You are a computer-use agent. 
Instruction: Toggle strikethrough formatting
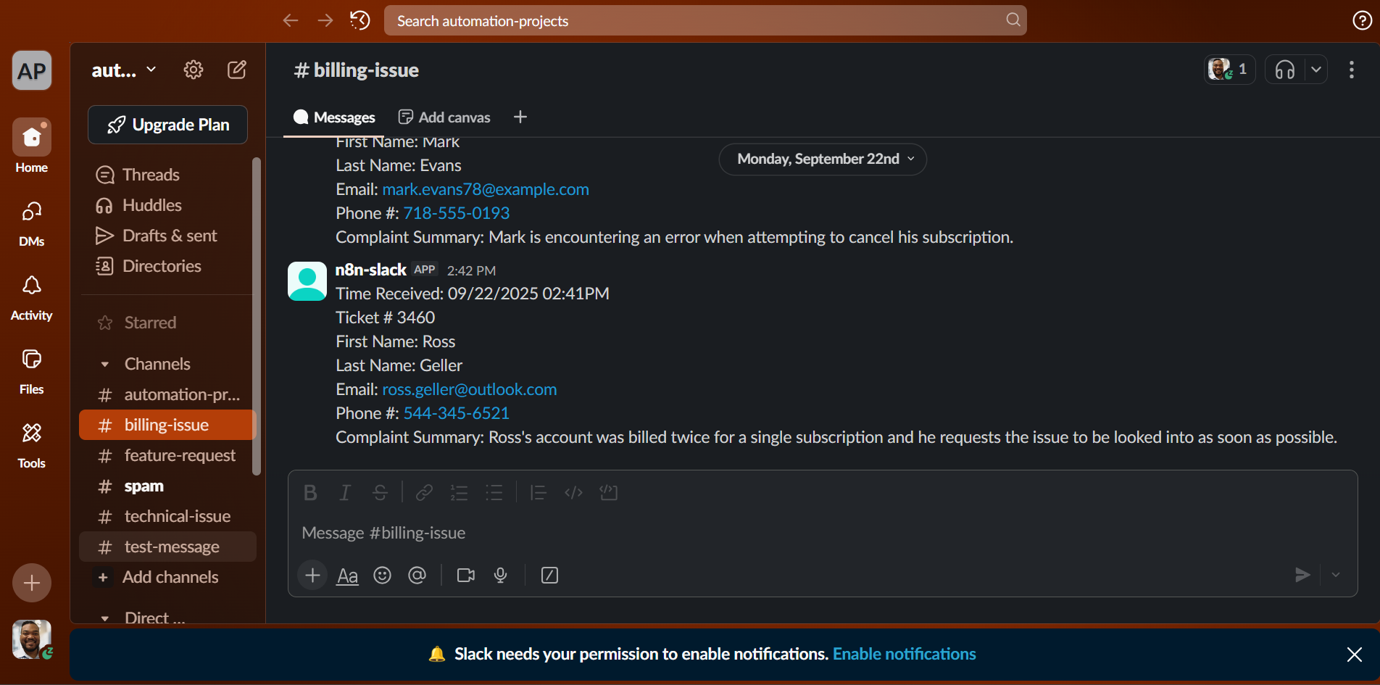click(x=380, y=493)
